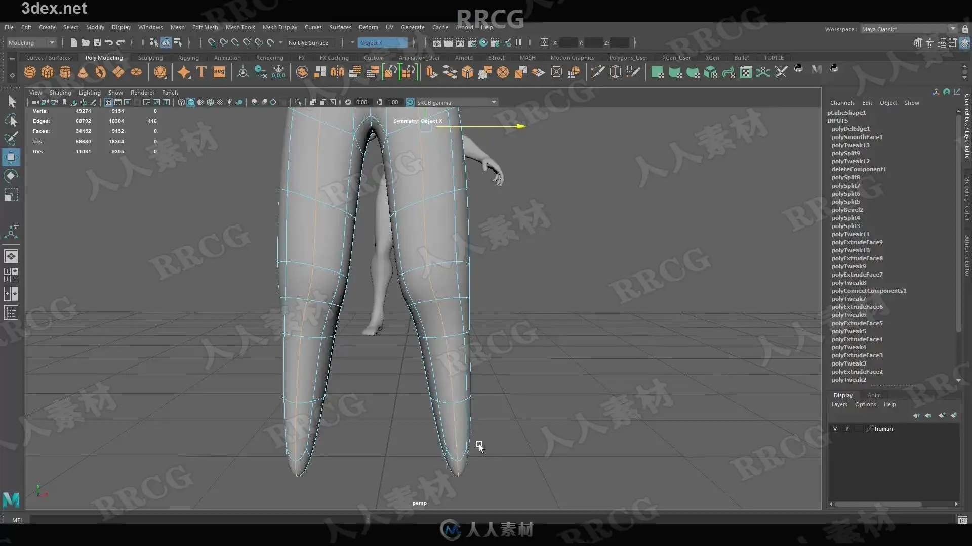Open the Channels menu in Channel Box
This screenshot has width=972, height=546.
click(x=842, y=103)
